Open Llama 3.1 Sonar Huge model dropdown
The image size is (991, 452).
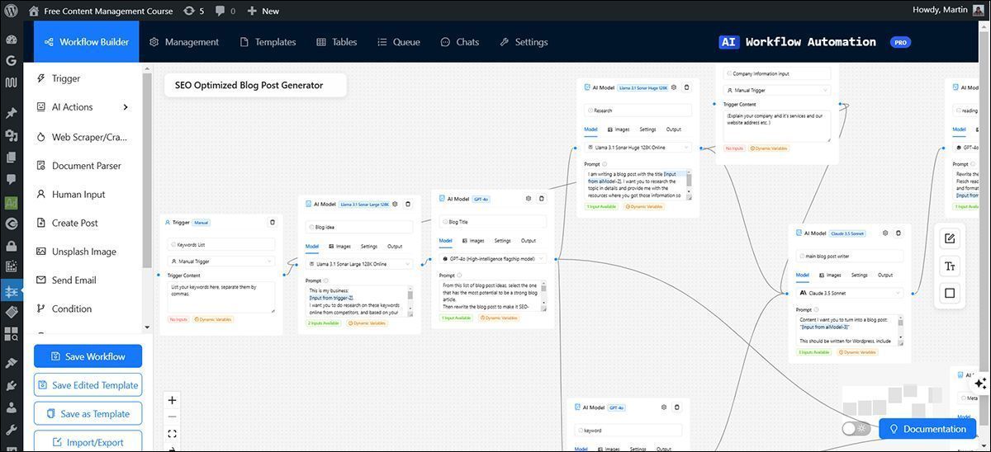click(x=638, y=148)
